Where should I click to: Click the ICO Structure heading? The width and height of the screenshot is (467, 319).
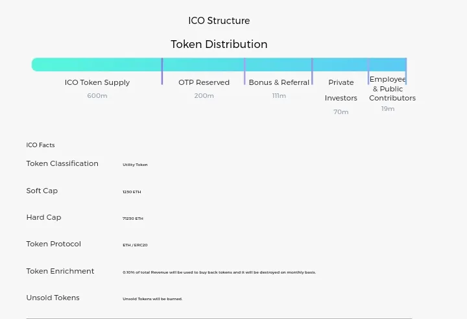click(x=219, y=21)
